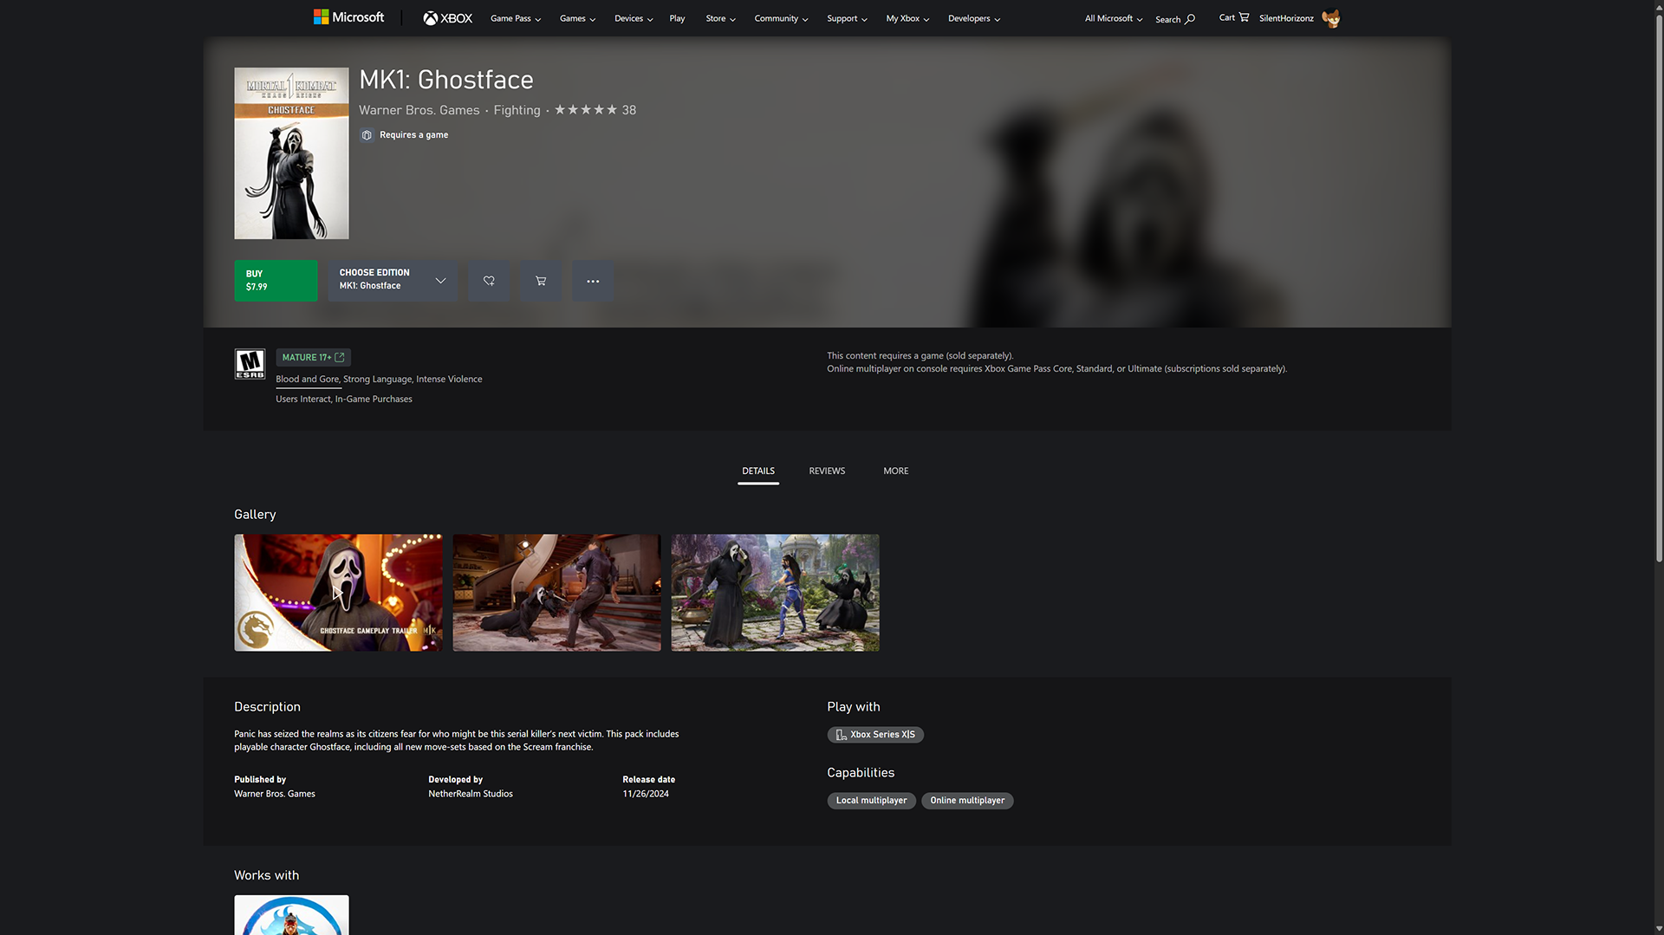Open the garden Ghostface gallery screenshot
Viewport: 1664px width, 935px height.
(x=775, y=593)
